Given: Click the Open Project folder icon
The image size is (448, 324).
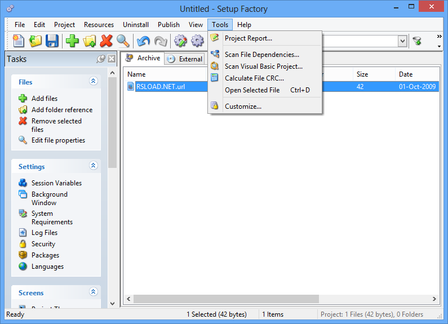Looking at the screenshot, I should (36, 41).
